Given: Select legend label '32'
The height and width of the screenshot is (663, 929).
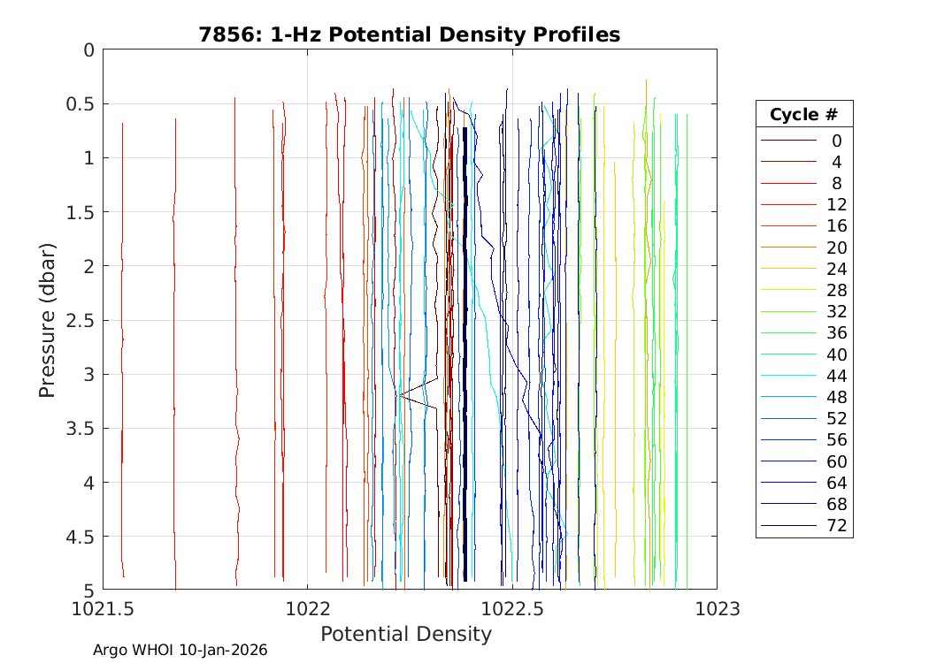Looking at the screenshot, I should (x=836, y=312).
